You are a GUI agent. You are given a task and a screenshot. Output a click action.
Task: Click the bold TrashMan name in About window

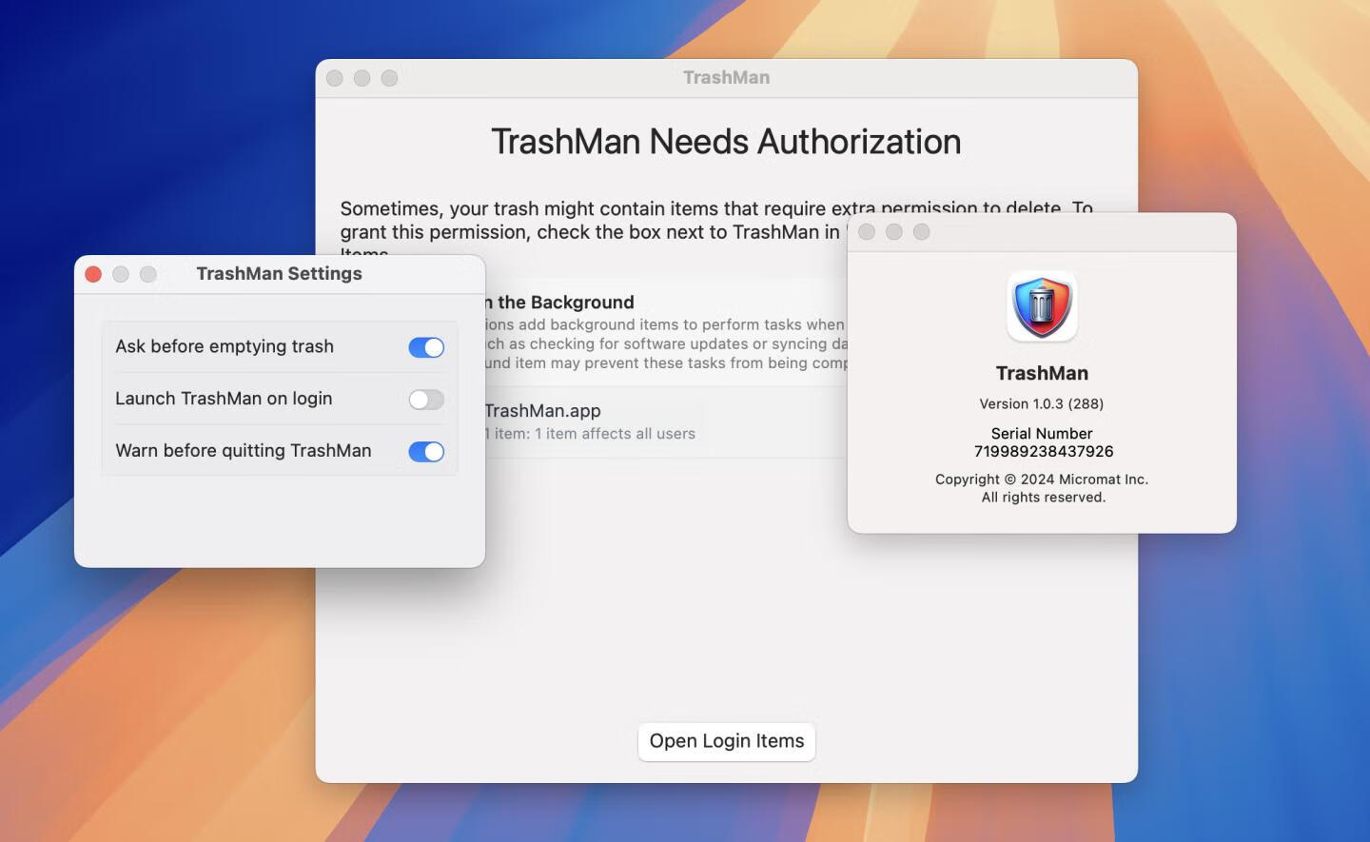[1042, 373]
